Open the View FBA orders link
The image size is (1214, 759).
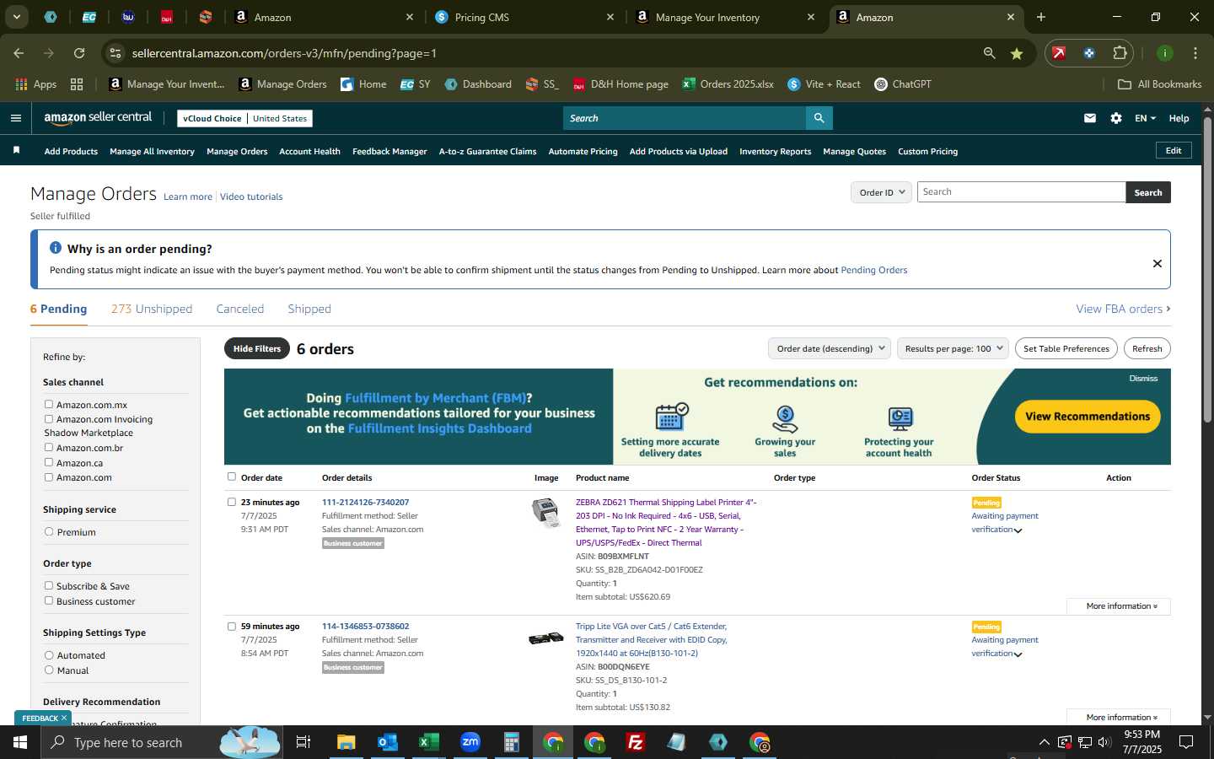tap(1123, 309)
